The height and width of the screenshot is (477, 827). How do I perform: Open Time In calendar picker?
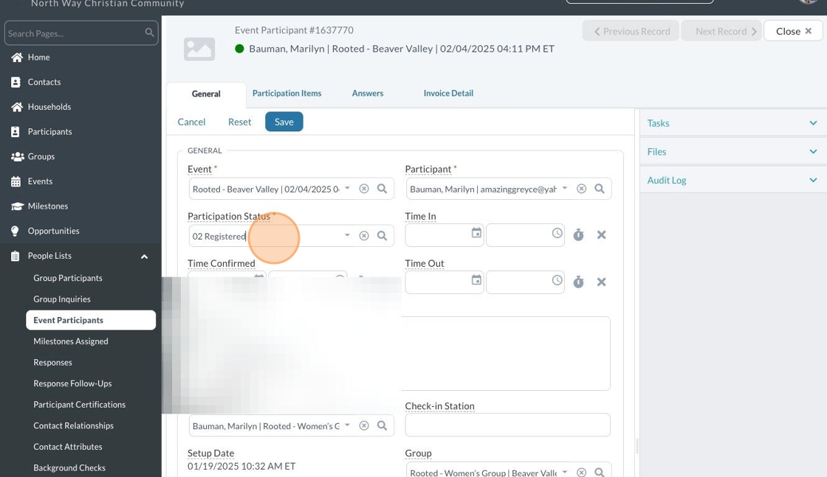coord(476,233)
